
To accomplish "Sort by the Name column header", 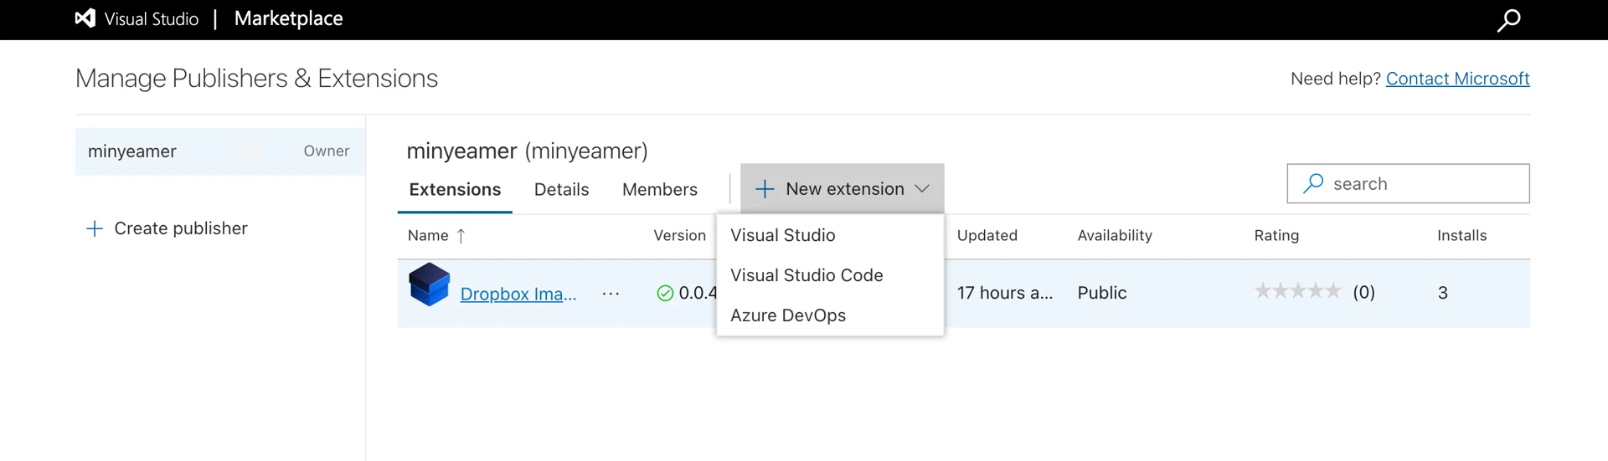I will (428, 236).
